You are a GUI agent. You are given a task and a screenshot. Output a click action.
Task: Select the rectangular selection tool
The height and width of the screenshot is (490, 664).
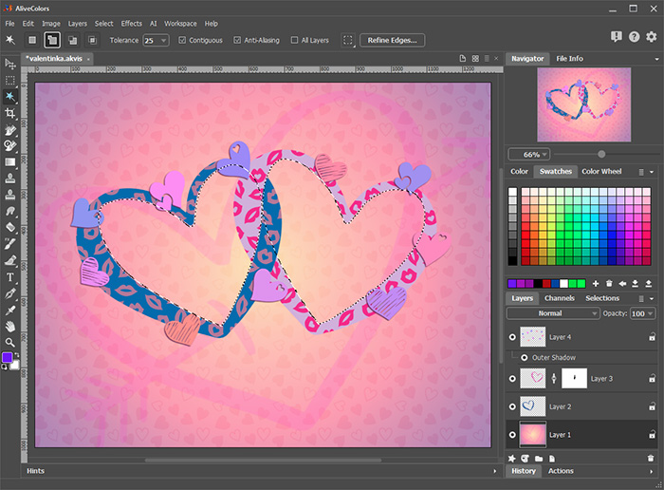point(9,81)
